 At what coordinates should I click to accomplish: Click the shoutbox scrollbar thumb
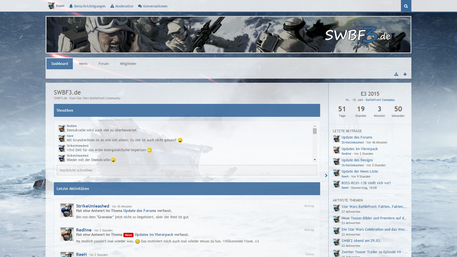[315, 131]
